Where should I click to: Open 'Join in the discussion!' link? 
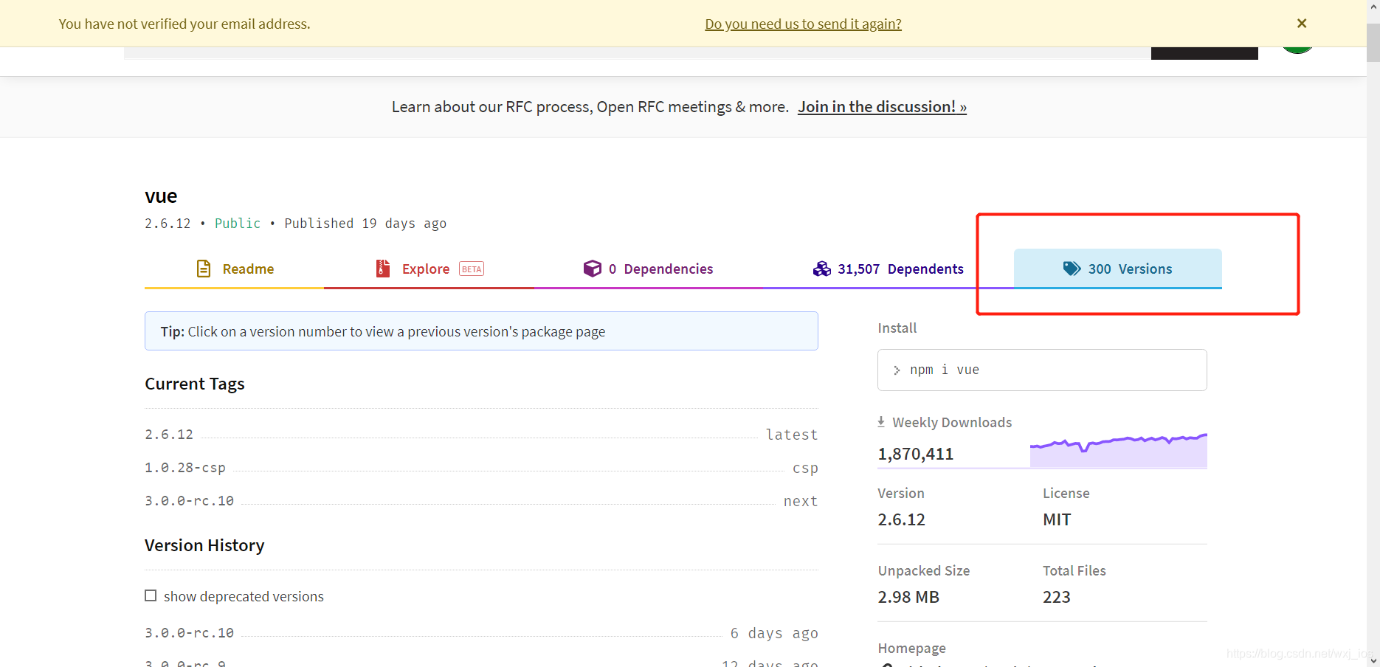(x=882, y=107)
